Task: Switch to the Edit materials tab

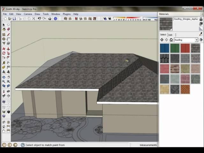Action: [x=170, y=35]
